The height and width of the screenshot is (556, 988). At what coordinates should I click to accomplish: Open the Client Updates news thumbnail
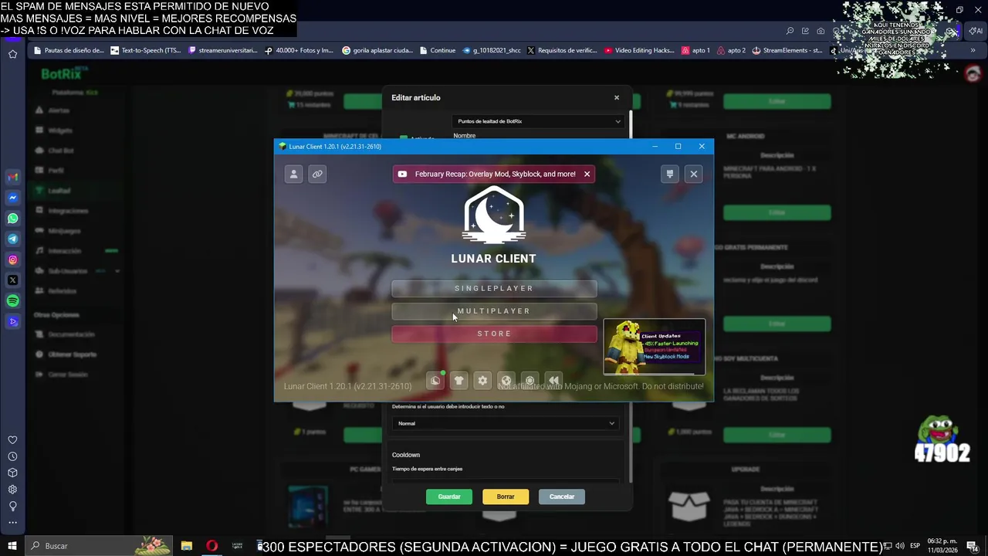pos(654,347)
